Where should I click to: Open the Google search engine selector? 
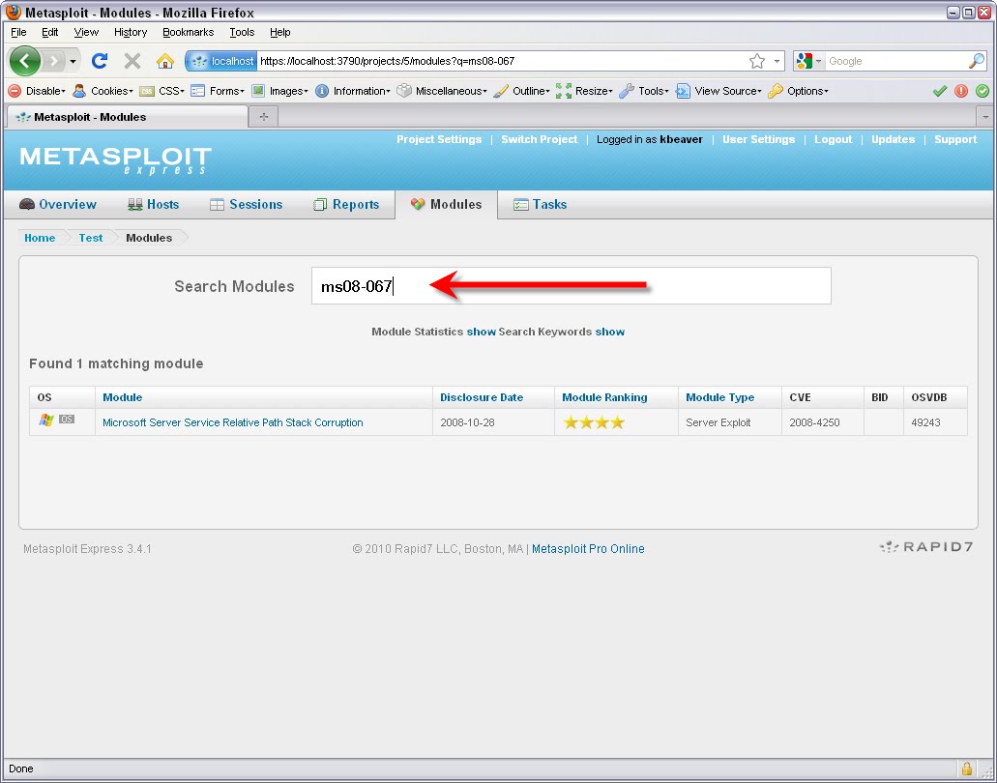click(809, 61)
